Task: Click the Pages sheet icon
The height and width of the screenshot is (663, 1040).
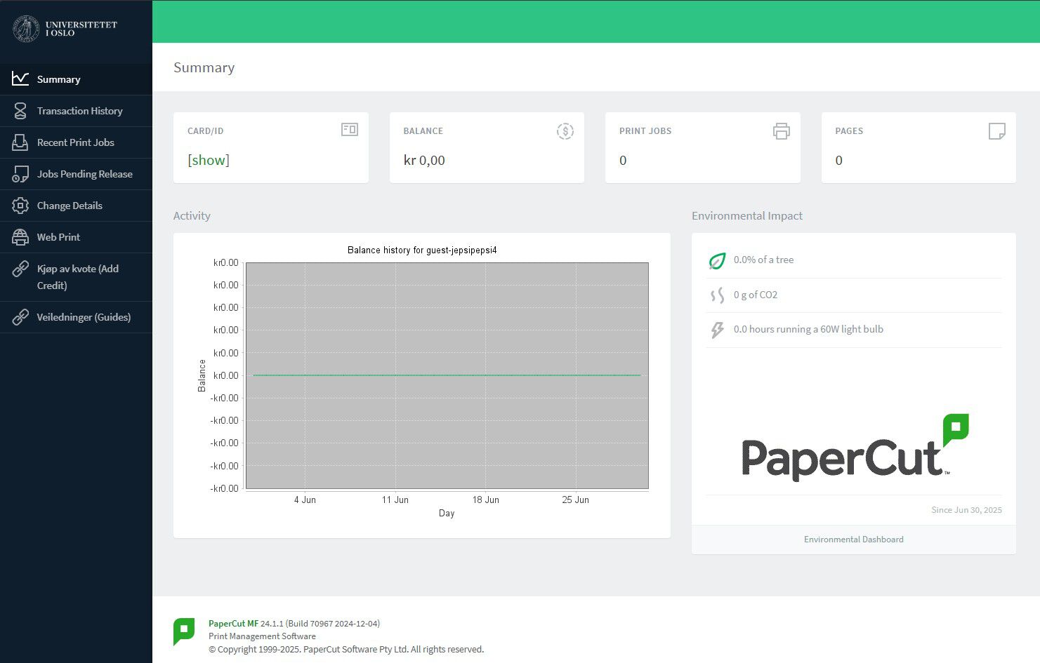Action: pos(997,131)
